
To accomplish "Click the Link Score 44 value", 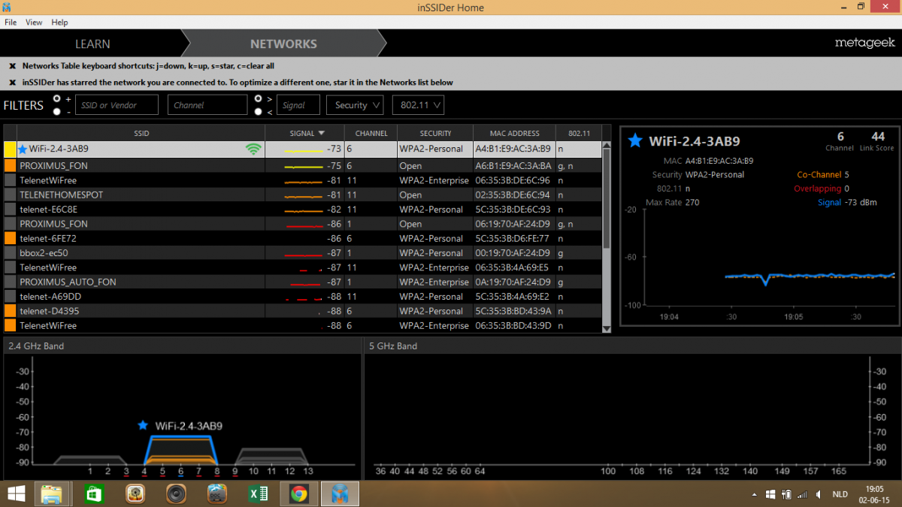I will pos(877,137).
